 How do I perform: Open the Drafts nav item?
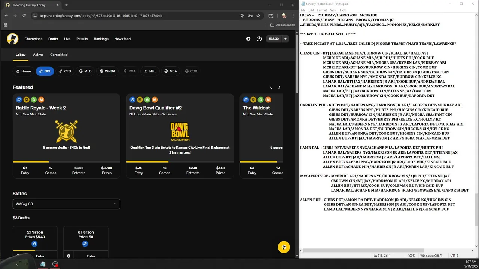(x=53, y=39)
